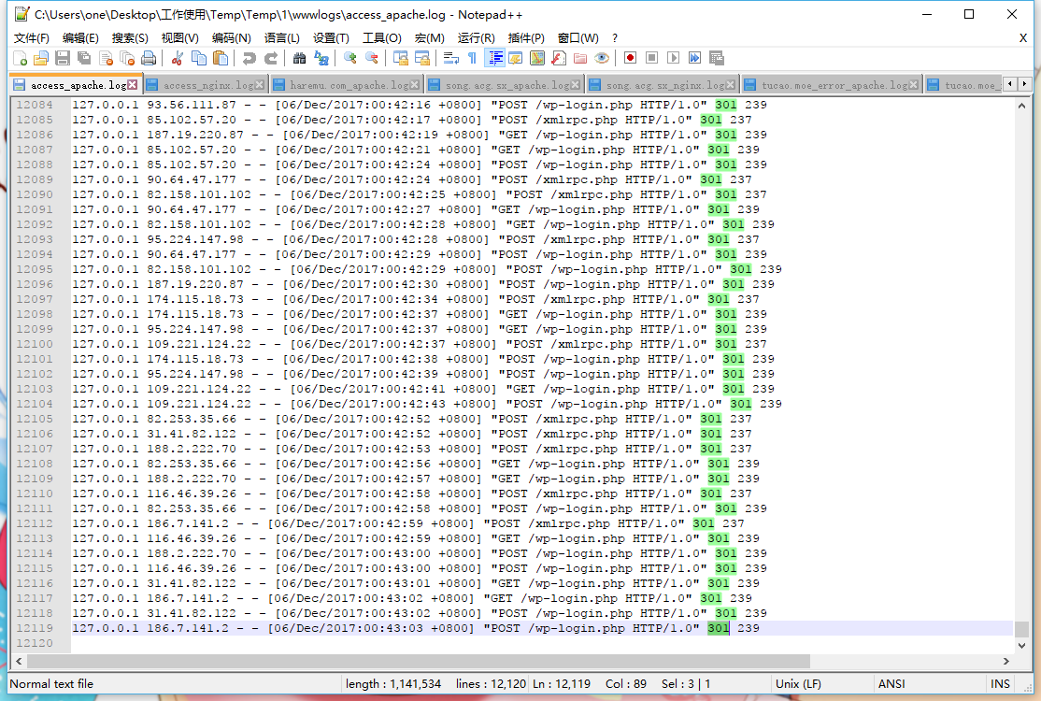Viewport: 1041px width, 701px height.
Task: Start macro recording with red dot icon
Action: [631, 58]
